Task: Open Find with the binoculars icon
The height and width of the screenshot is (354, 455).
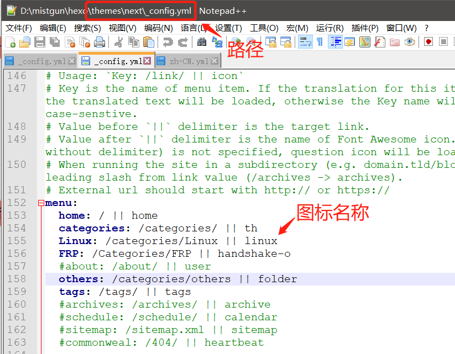Action: click(x=202, y=42)
